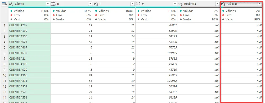This screenshot has width=265, height=103.
Task: Open the table options icon in the grid corner
Action: [x=5, y=4]
